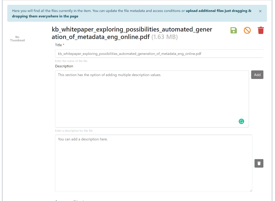Screen dimensions: 275x201
Task: Click the 'Enter the name of the file' hint
Action: click(71, 61)
